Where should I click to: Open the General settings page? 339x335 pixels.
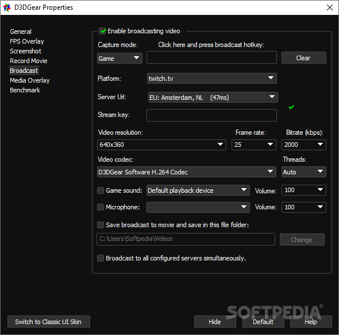click(x=21, y=32)
